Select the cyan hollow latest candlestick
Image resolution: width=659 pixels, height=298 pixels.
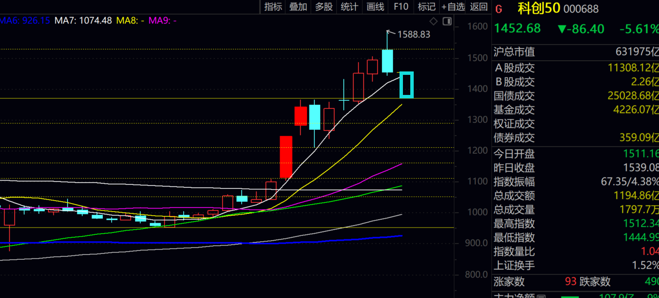(x=407, y=85)
